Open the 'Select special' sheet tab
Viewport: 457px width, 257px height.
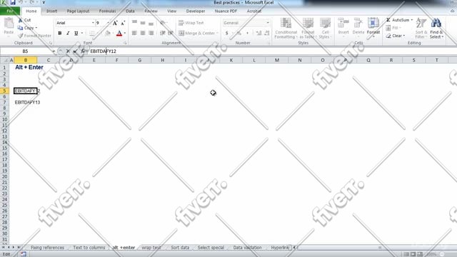click(211, 248)
